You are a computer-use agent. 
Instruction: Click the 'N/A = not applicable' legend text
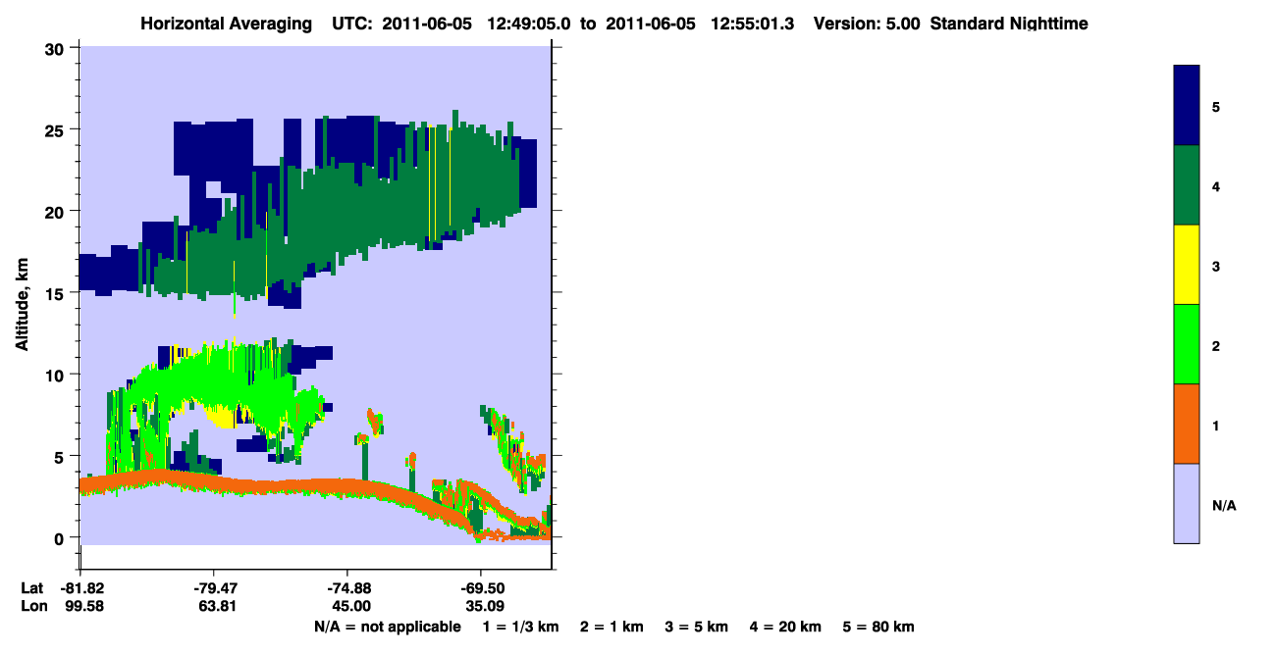click(387, 627)
